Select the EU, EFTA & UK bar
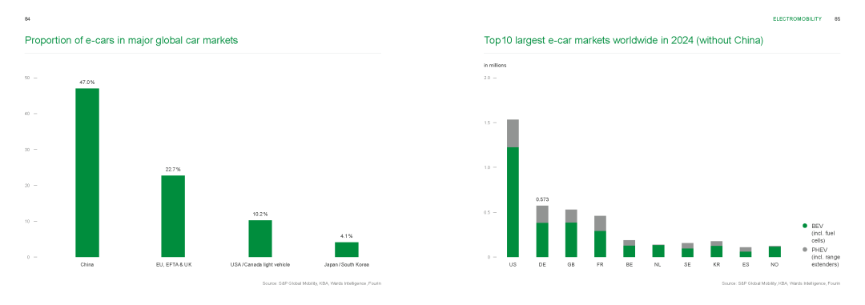 pyautogui.click(x=173, y=216)
